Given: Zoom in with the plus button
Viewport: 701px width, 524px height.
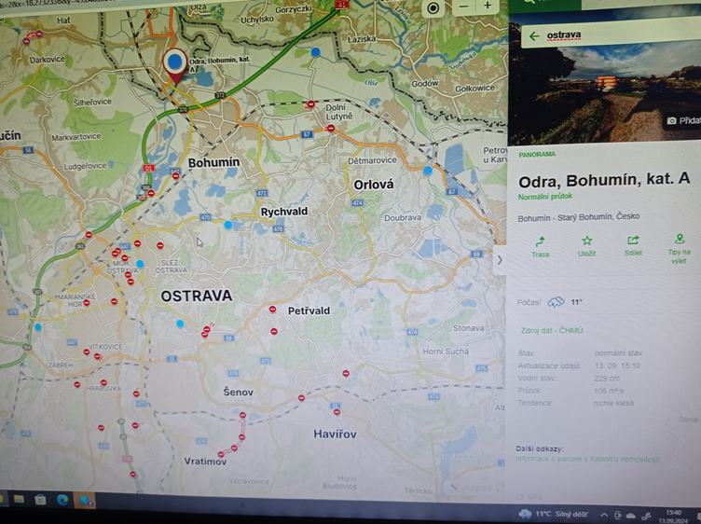Looking at the screenshot, I should coord(488,6).
